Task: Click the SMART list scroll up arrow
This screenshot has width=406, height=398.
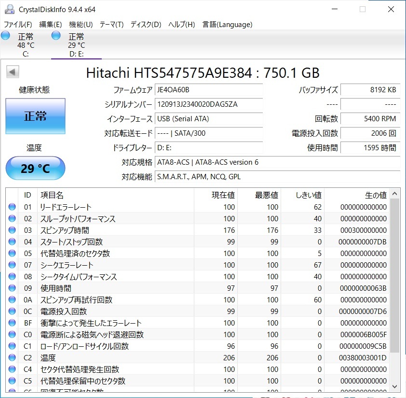Action: pyautogui.click(x=394, y=194)
